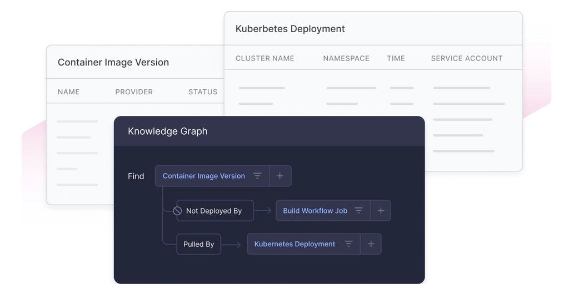The width and height of the screenshot is (569, 284).
Task: Click plus icon beside Container Image Version
Action: click(x=280, y=176)
